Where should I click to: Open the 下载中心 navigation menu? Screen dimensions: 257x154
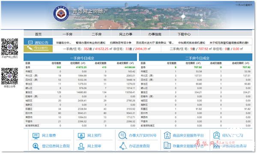point(184,34)
